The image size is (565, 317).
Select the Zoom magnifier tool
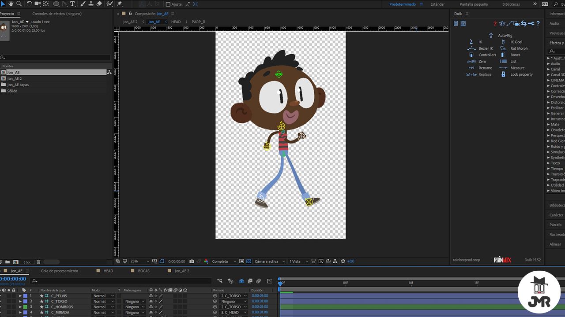pyautogui.click(x=19, y=4)
